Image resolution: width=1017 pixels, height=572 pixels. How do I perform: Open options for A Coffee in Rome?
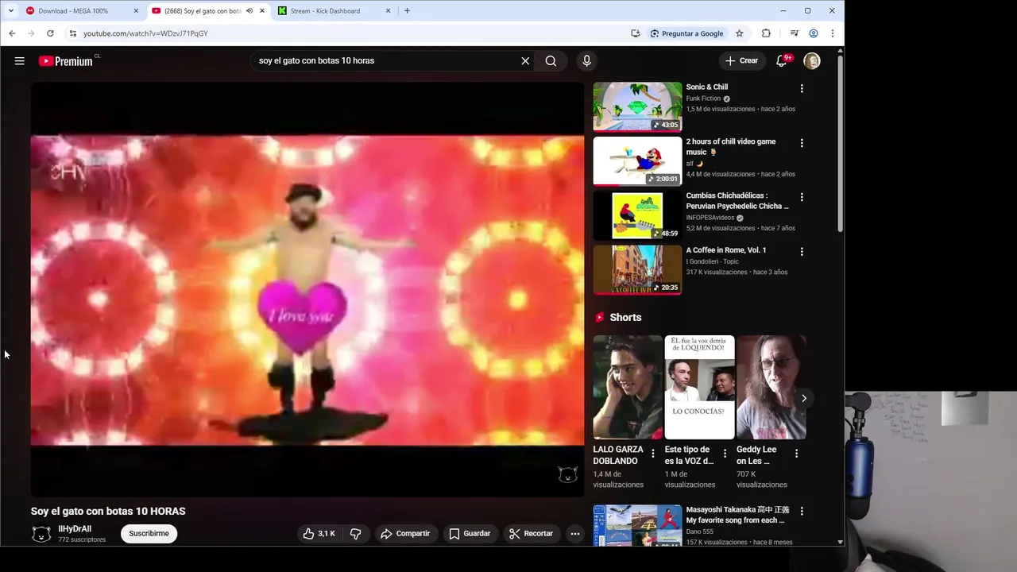pyautogui.click(x=802, y=251)
